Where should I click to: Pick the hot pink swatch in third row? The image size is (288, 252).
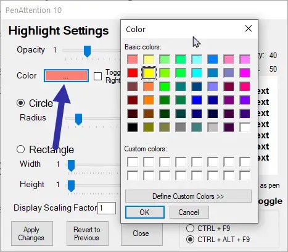[245, 86]
